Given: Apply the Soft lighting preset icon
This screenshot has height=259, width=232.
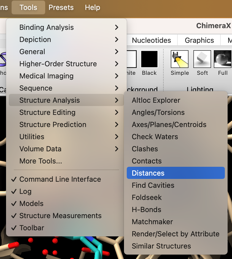Looking at the screenshot, I should [202, 59].
